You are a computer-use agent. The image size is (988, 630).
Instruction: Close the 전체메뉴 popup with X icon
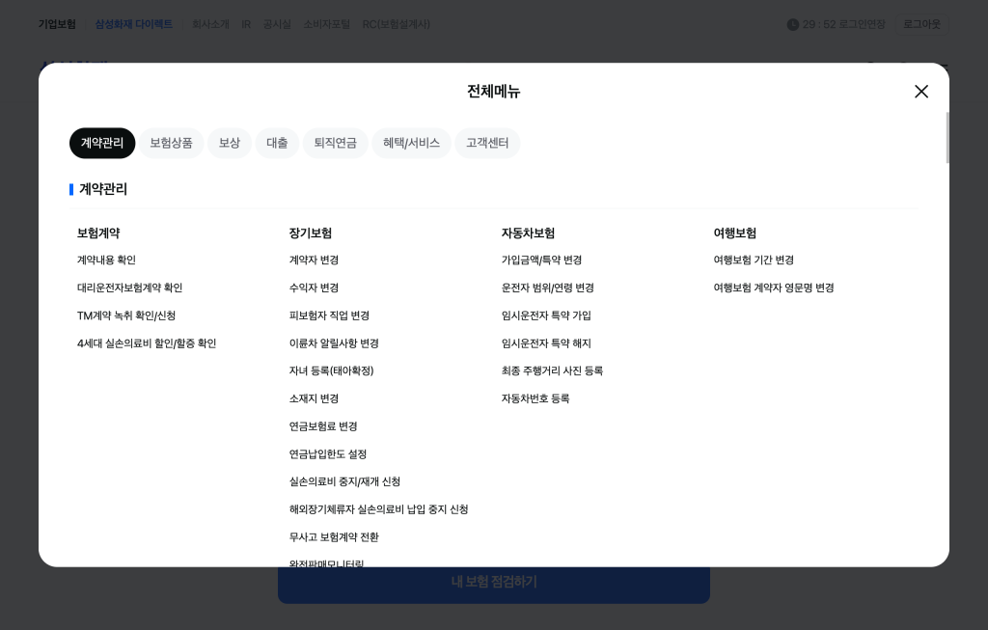click(921, 92)
